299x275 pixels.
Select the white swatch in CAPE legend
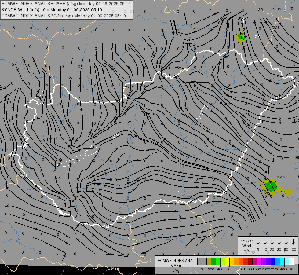291,261
